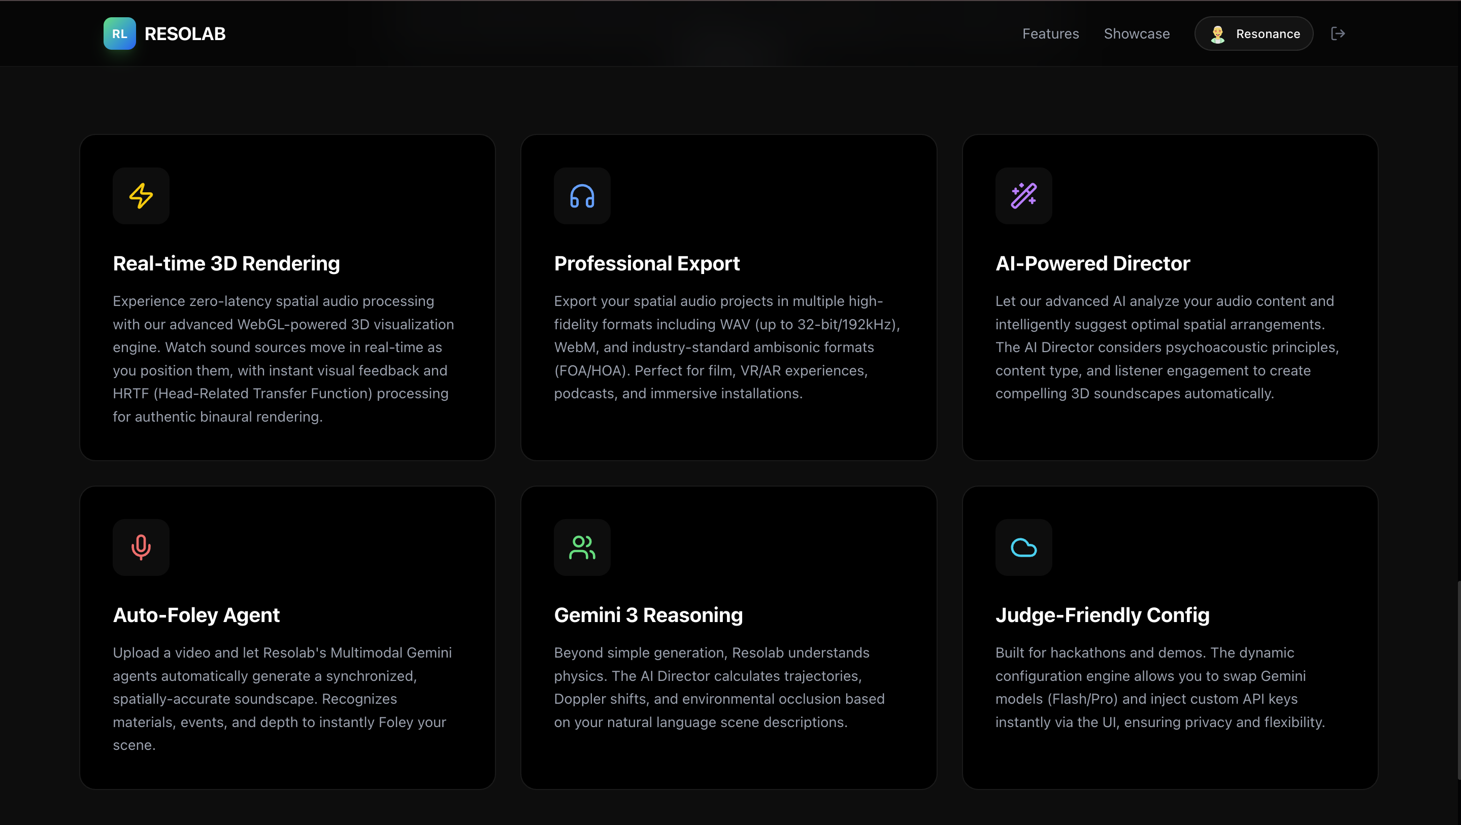Image resolution: width=1461 pixels, height=825 pixels.
Task: Click the sign-out icon in header
Action: (x=1337, y=33)
